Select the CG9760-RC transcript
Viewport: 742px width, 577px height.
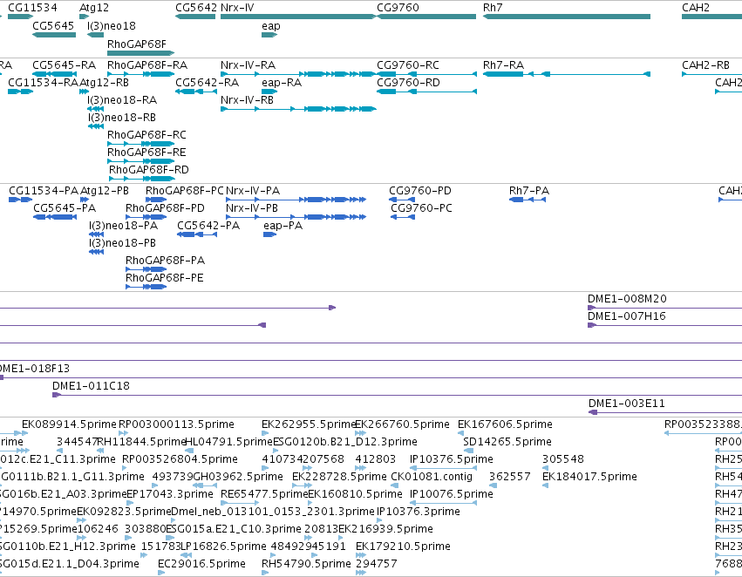[426, 74]
